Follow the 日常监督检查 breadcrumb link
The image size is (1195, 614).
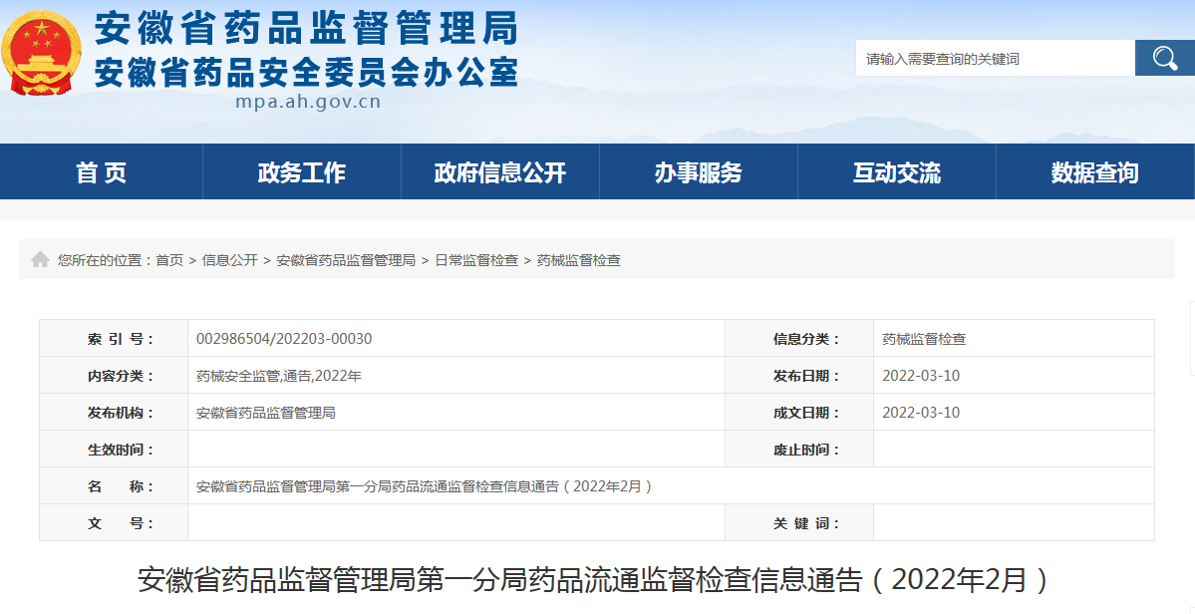pyautogui.click(x=476, y=260)
